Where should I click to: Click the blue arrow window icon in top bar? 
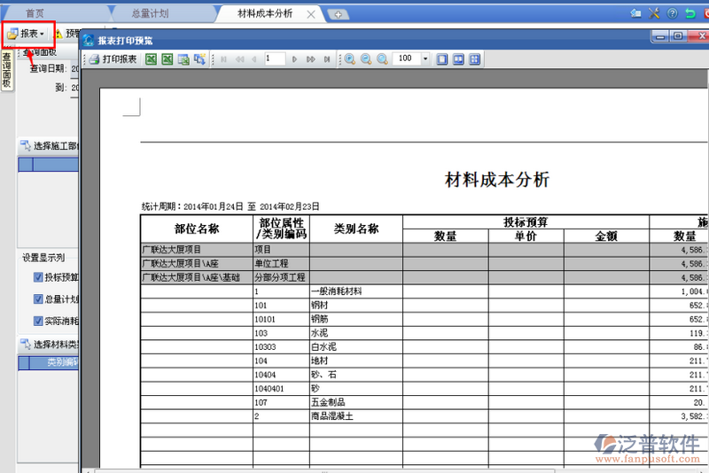[x=635, y=13]
